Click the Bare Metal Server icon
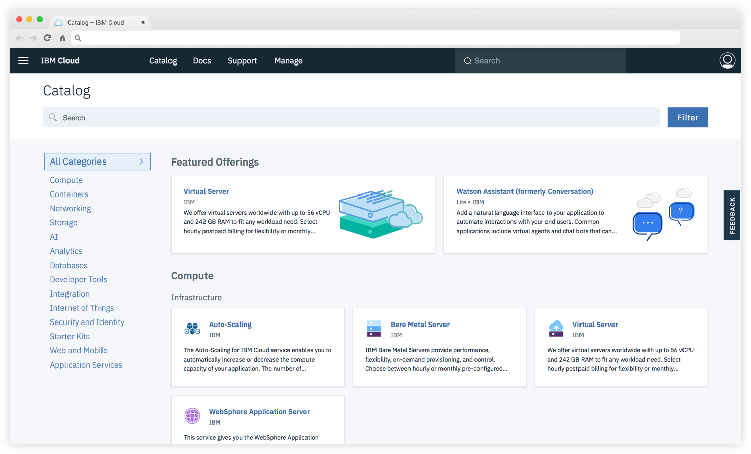This screenshot has width=751, height=454. click(x=374, y=329)
